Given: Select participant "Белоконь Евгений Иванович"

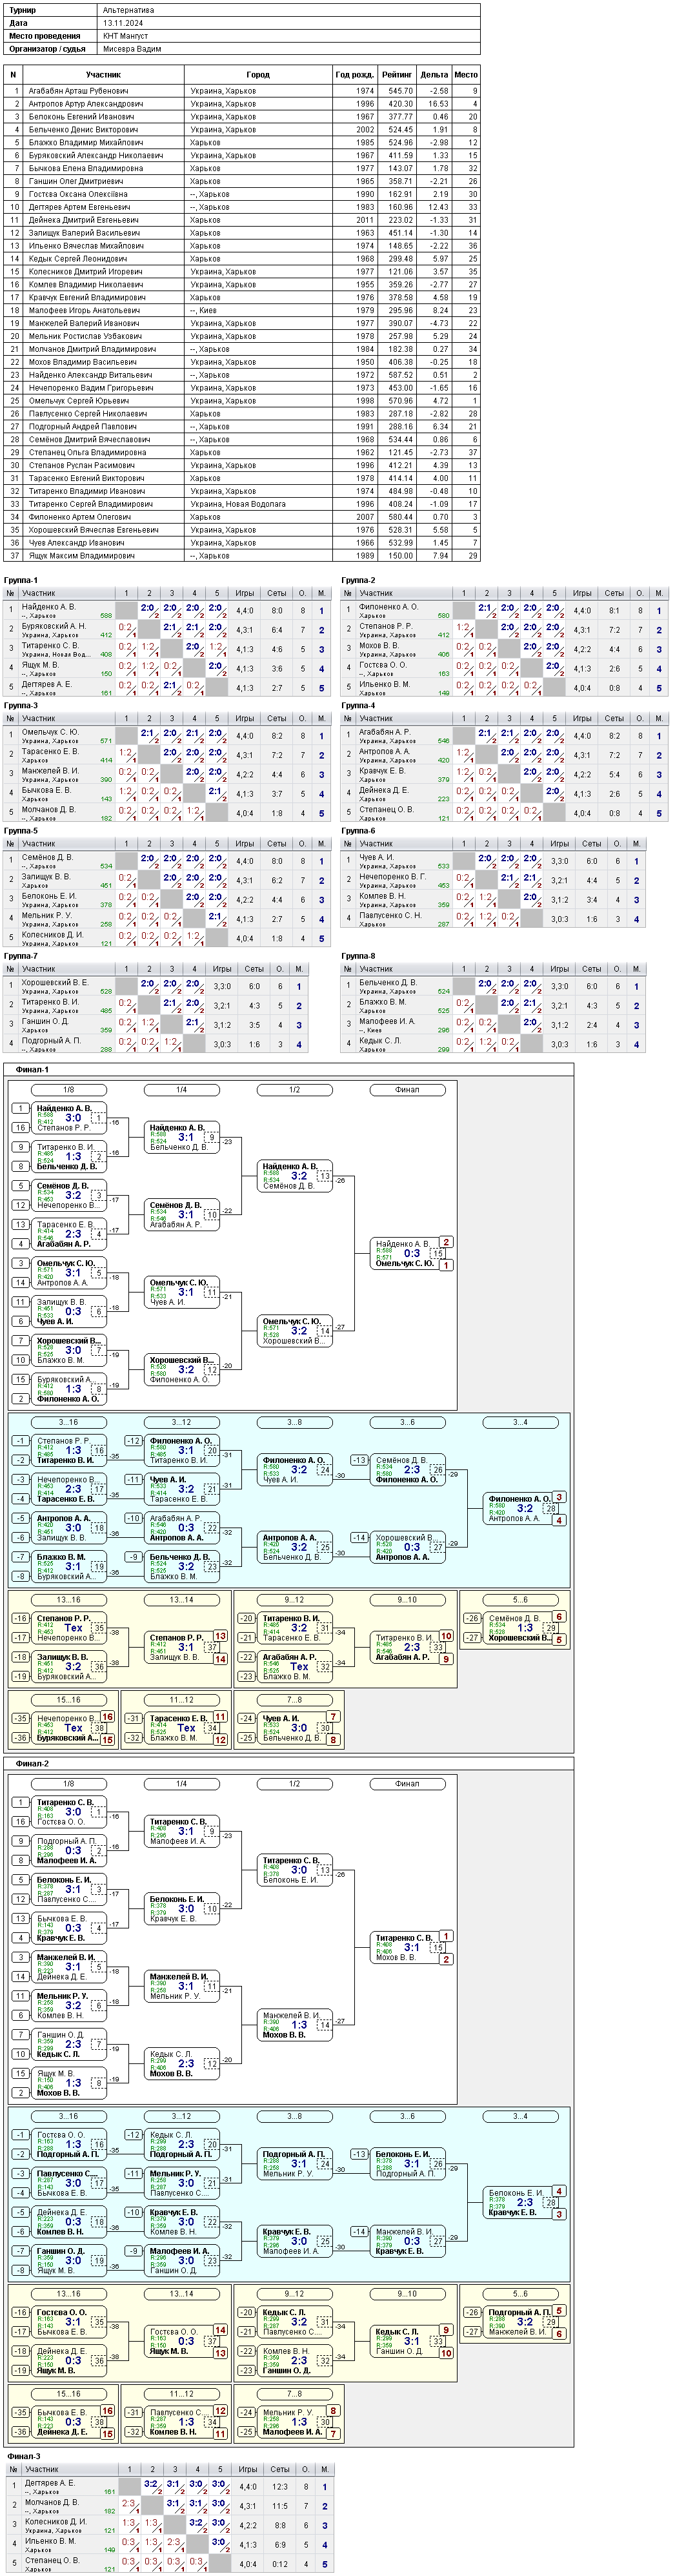Looking at the screenshot, I should (x=81, y=117).
